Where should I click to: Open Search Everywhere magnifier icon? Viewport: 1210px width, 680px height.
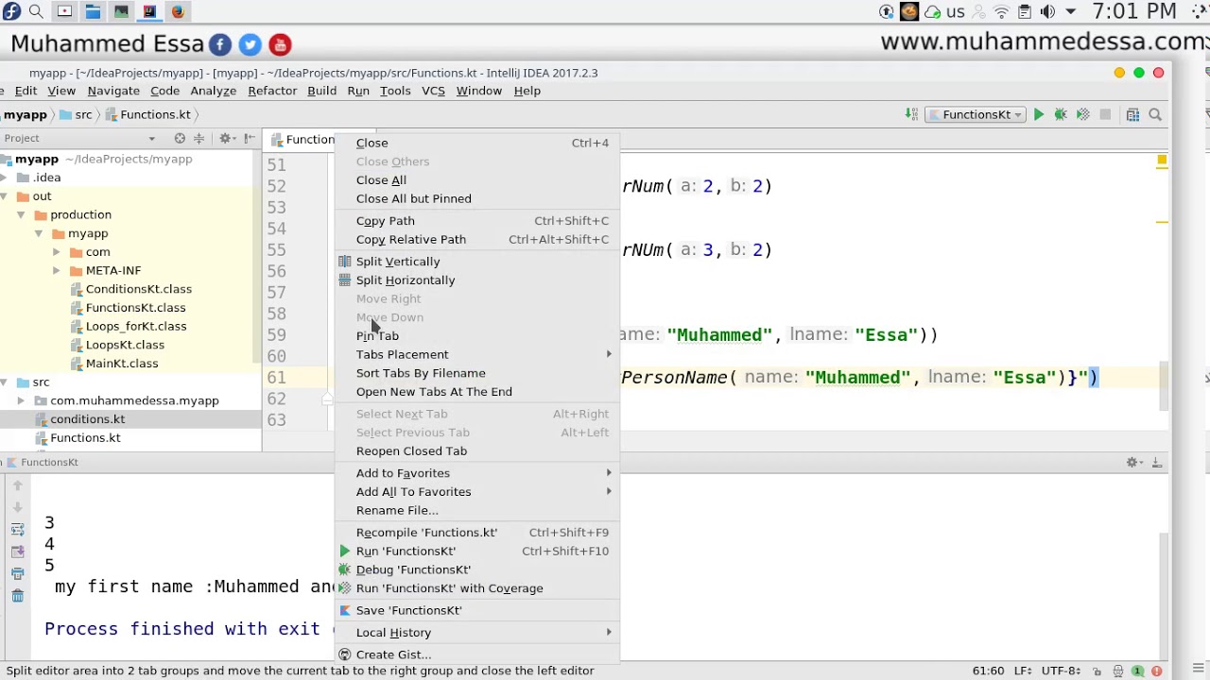tap(1155, 114)
